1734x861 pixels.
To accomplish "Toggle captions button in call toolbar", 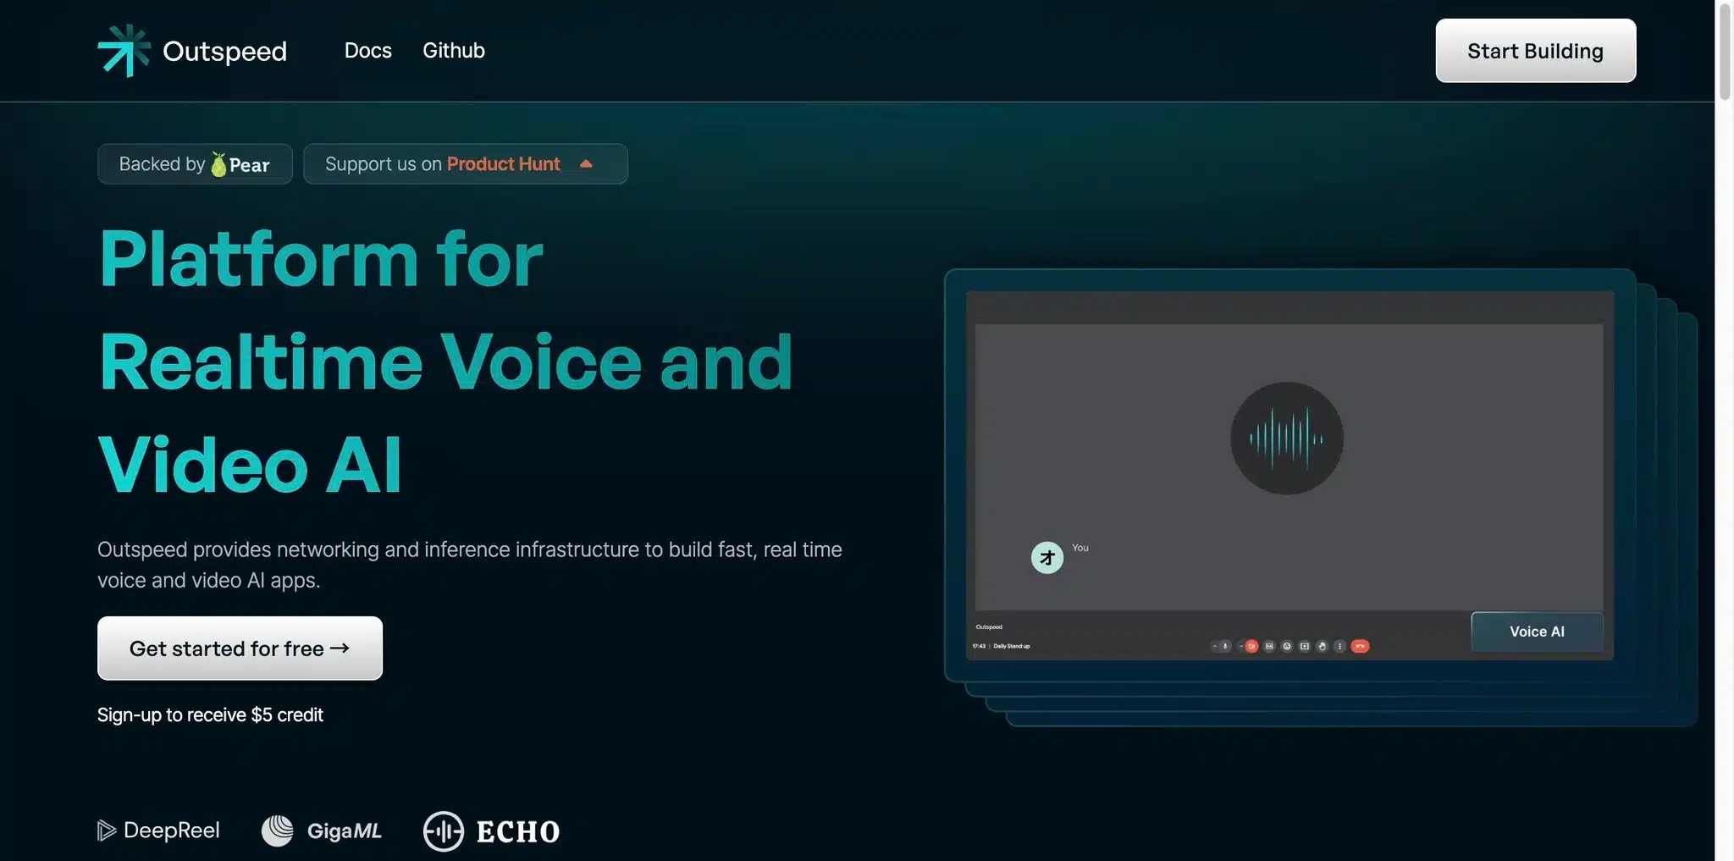I will [1269, 646].
